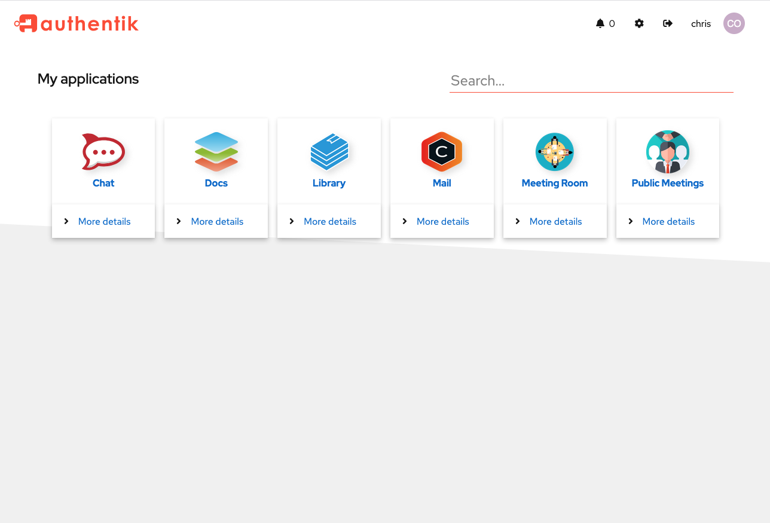Viewport: 770px width, 523px height.
Task: Click the Mail hexagon icon
Action: pyautogui.click(x=442, y=152)
